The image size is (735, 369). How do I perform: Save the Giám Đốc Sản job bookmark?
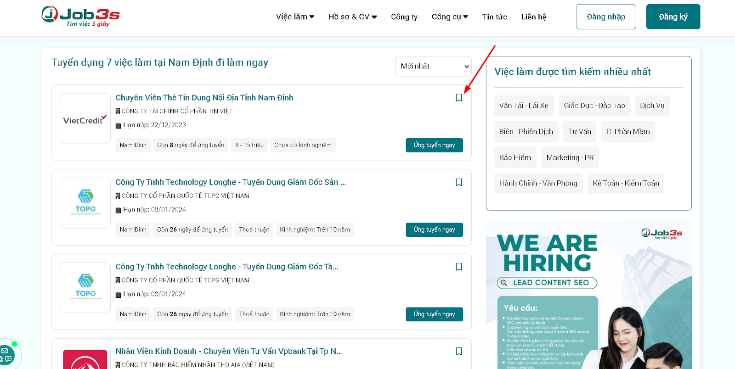point(458,182)
